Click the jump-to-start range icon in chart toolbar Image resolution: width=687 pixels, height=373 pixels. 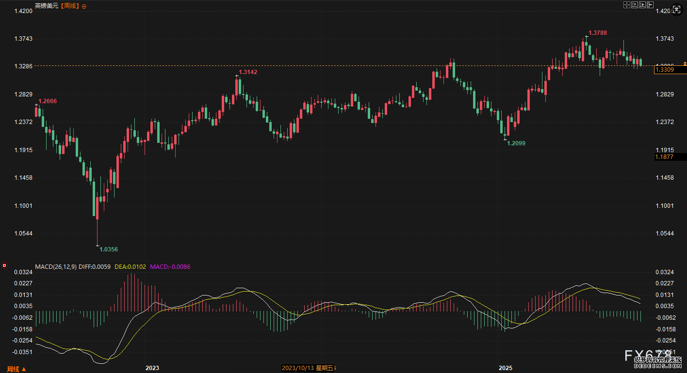(x=635, y=5)
